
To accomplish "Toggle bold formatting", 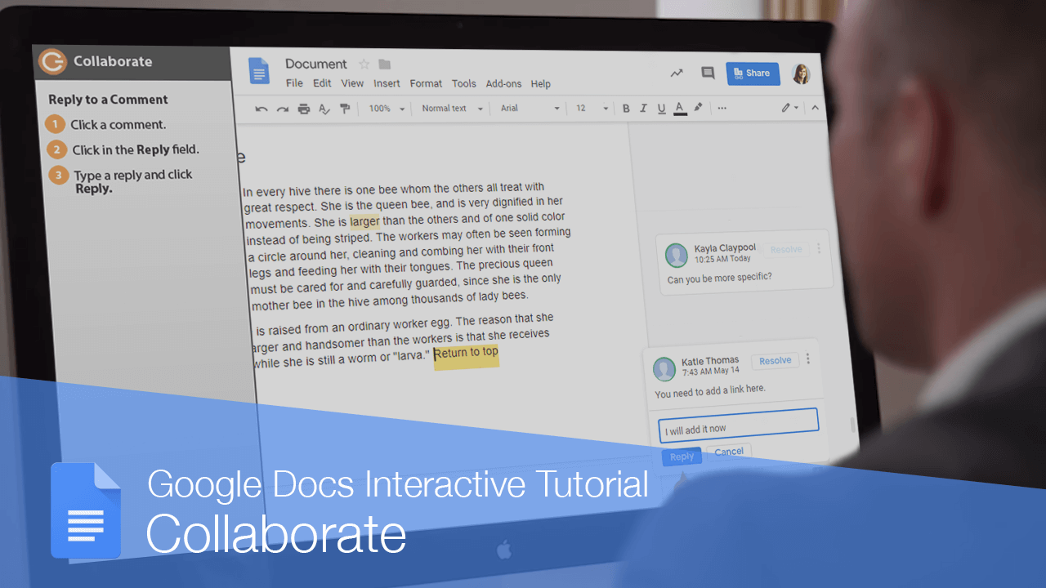I will click(626, 108).
